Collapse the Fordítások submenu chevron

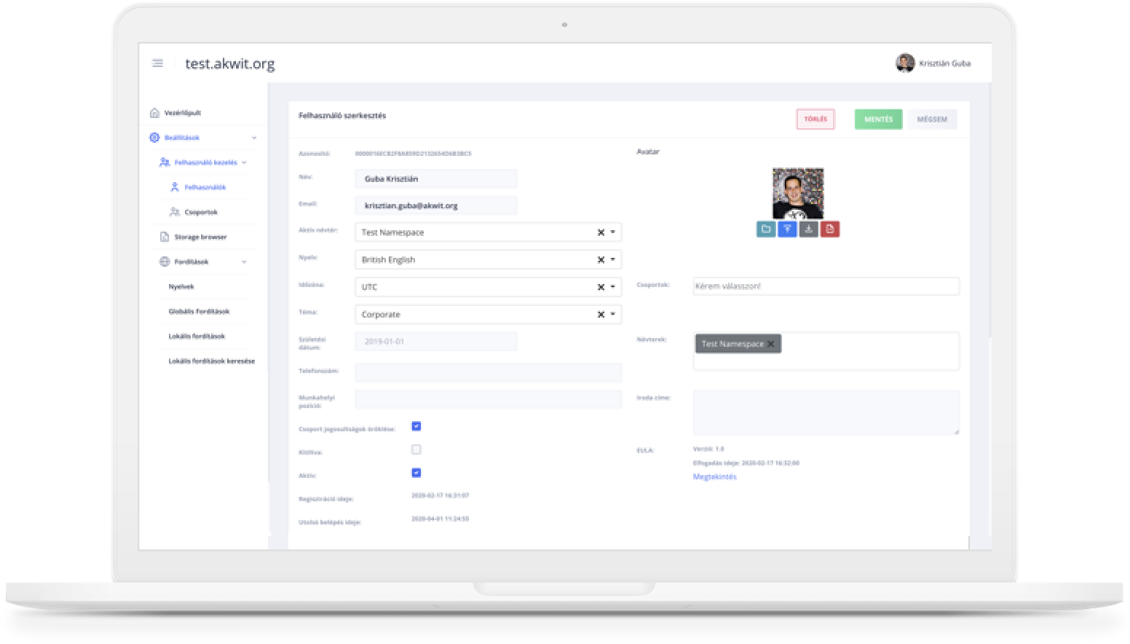[244, 262]
